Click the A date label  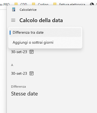coord(12,65)
